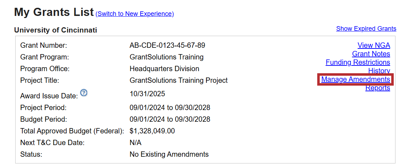This screenshot has width=410, height=167.
Task: Click the My Grants List heading
Action: (x=54, y=12)
